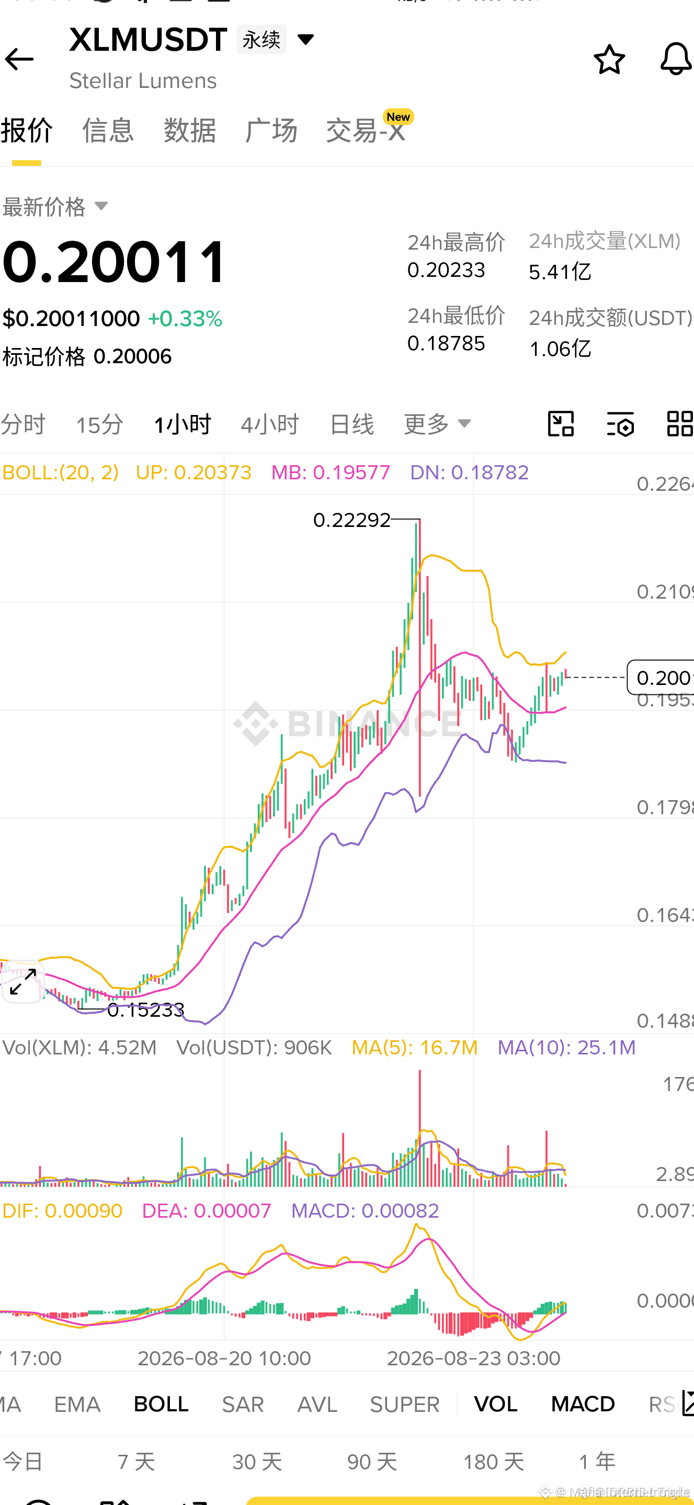Tap the 24h最低价 0.18785 value

446,343
